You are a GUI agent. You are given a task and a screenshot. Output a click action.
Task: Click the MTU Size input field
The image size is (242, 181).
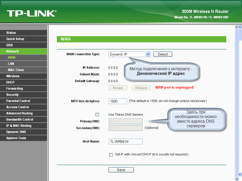tap(118, 101)
